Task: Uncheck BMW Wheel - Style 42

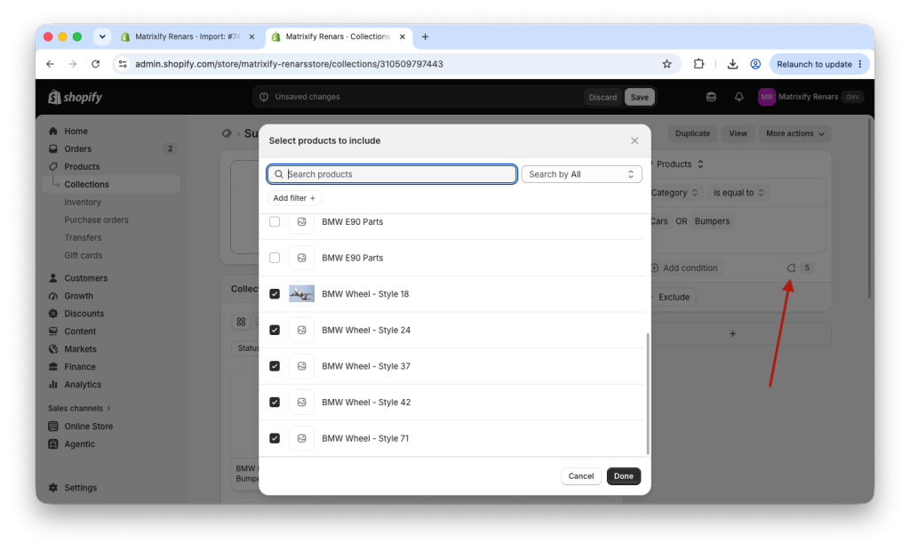Action: click(275, 403)
